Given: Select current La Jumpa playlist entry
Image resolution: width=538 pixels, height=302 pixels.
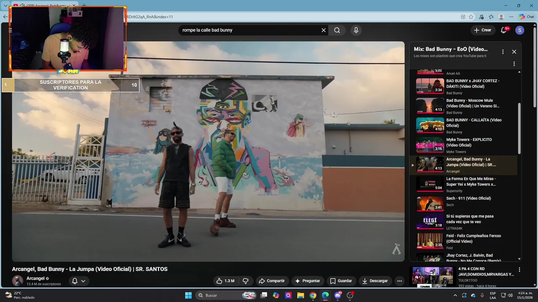Looking at the screenshot, I should coord(464,165).
